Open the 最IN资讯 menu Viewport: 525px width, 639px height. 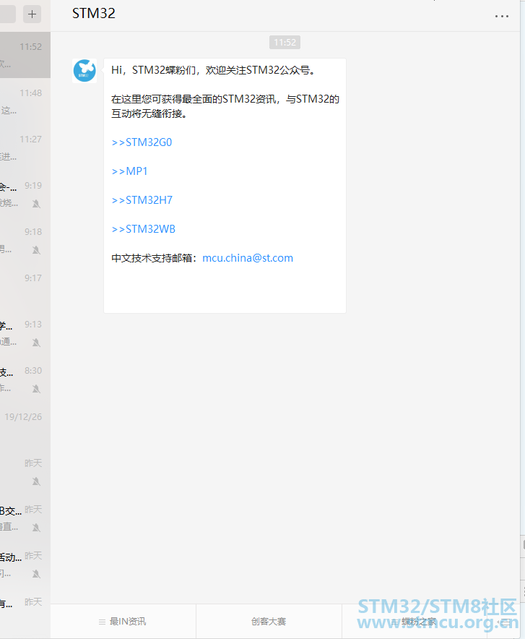[123, 622]
